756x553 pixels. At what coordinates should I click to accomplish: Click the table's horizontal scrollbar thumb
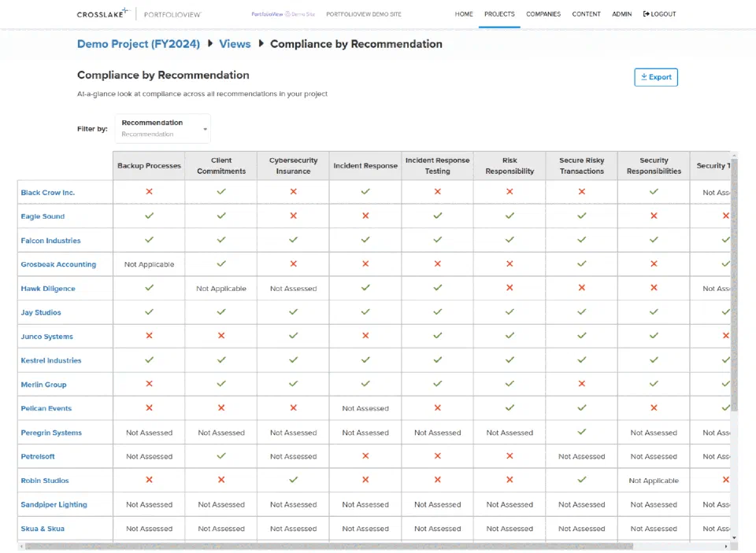(329, 546)
